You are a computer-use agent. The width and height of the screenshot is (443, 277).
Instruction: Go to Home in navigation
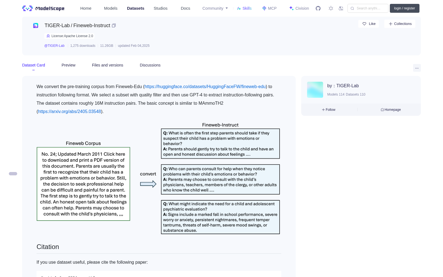[86, 8]
